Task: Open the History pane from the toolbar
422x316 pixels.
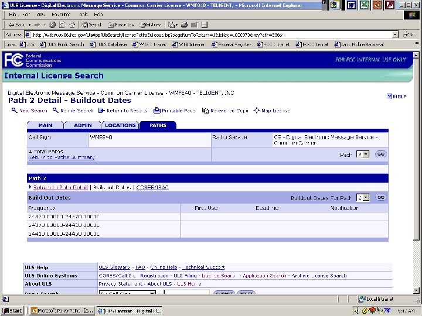Action: click(x=150, y=25)
